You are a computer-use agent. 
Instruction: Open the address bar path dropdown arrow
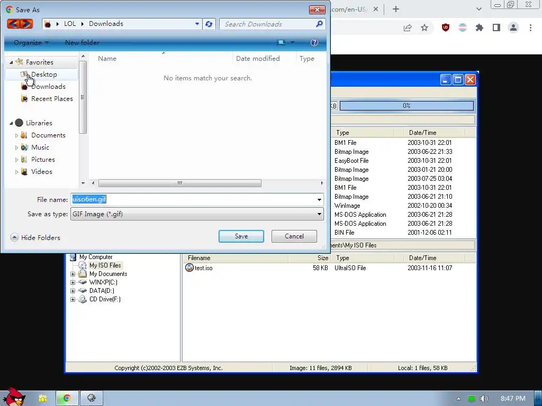197,24
